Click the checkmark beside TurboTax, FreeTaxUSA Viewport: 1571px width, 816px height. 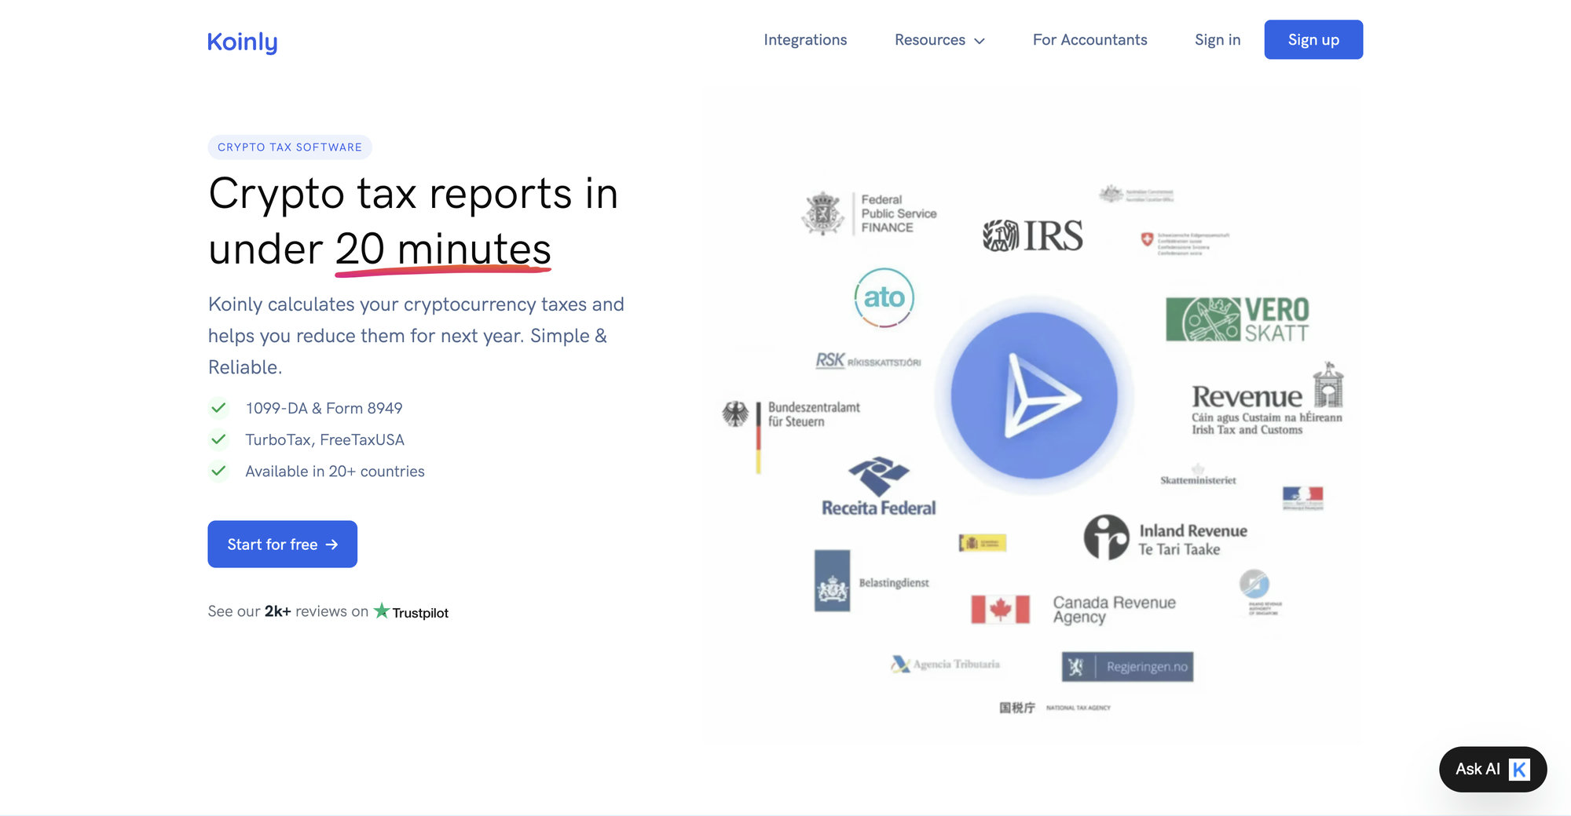click(x=218, y=439)
